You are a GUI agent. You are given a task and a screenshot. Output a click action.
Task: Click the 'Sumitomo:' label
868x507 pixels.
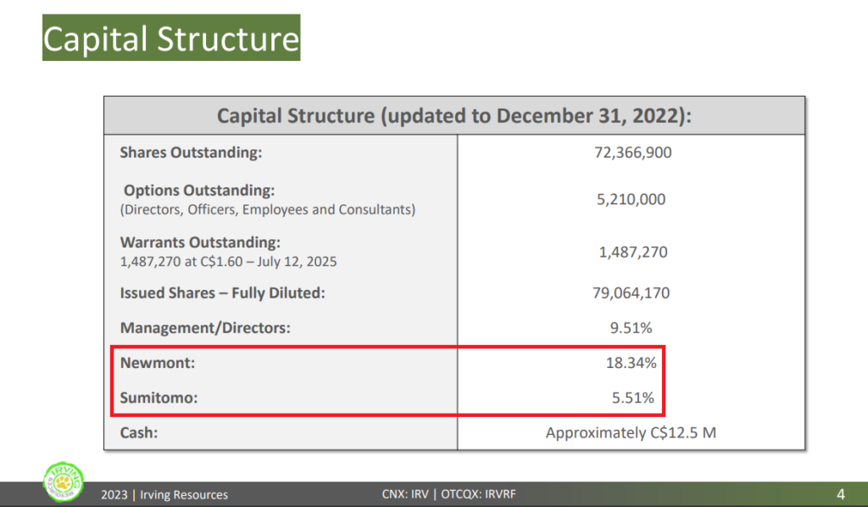[x=159, y=398]
